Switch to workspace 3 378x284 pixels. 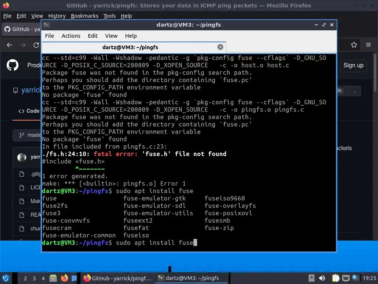tap(34, 278)
